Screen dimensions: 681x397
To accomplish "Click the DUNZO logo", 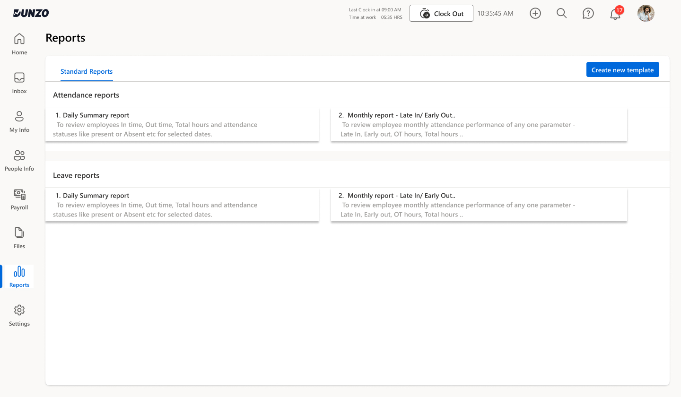I will 30,13.
